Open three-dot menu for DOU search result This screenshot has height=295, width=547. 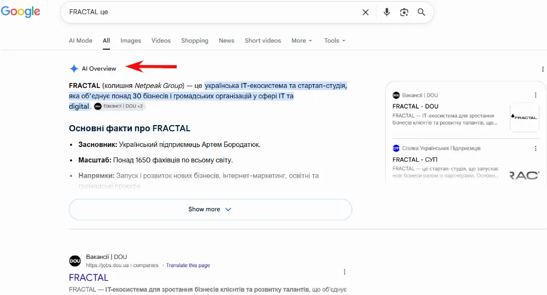(344, 272)
